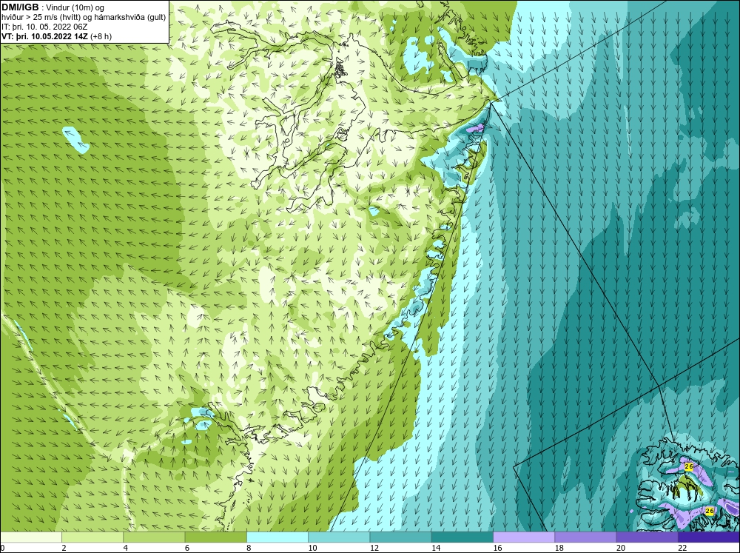Viewport: 740px width, 553px height.
Task: Pick the 10–12 m/s turquoise legend swatch
Action: coord(339,537)
